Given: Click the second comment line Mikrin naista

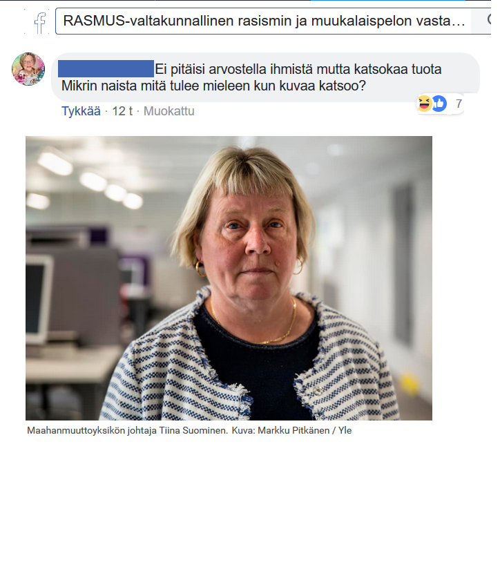Looking at the screenshot, I should coord(213,86).
